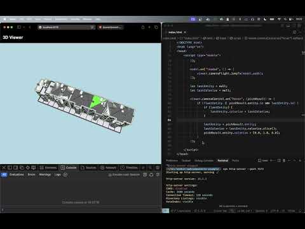Viewport: 305px width, 229px height.
Task: Close the index.html editor tab
Action: 185,32
